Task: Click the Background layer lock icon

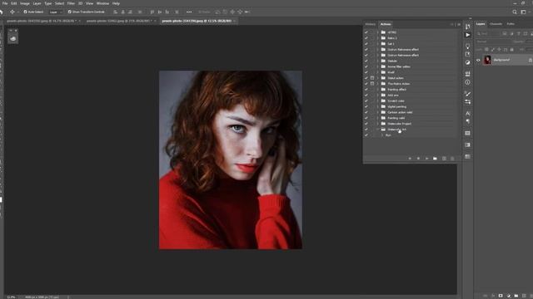Action: point(531,60)
